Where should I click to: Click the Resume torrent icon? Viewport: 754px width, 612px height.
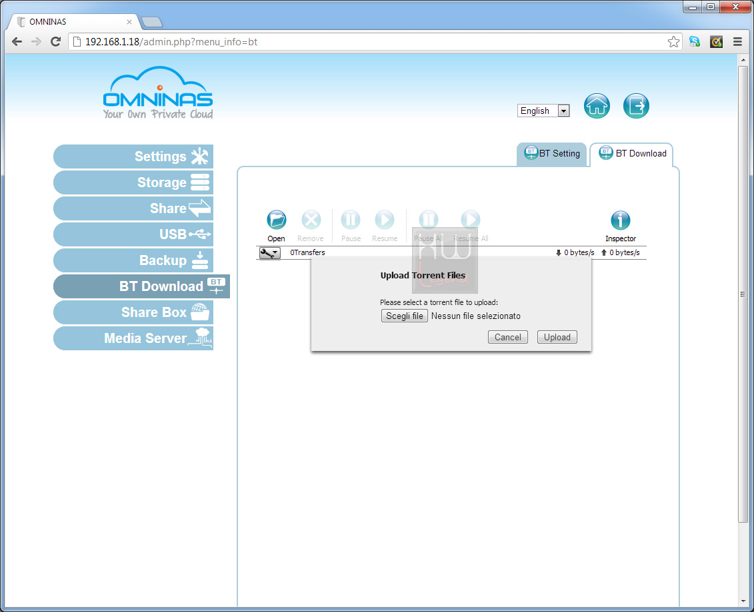pos(385,220)
